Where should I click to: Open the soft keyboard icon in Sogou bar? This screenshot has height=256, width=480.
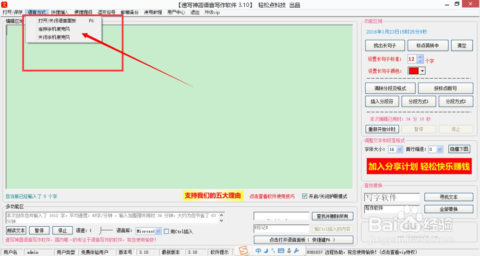[x=281, y=251]
